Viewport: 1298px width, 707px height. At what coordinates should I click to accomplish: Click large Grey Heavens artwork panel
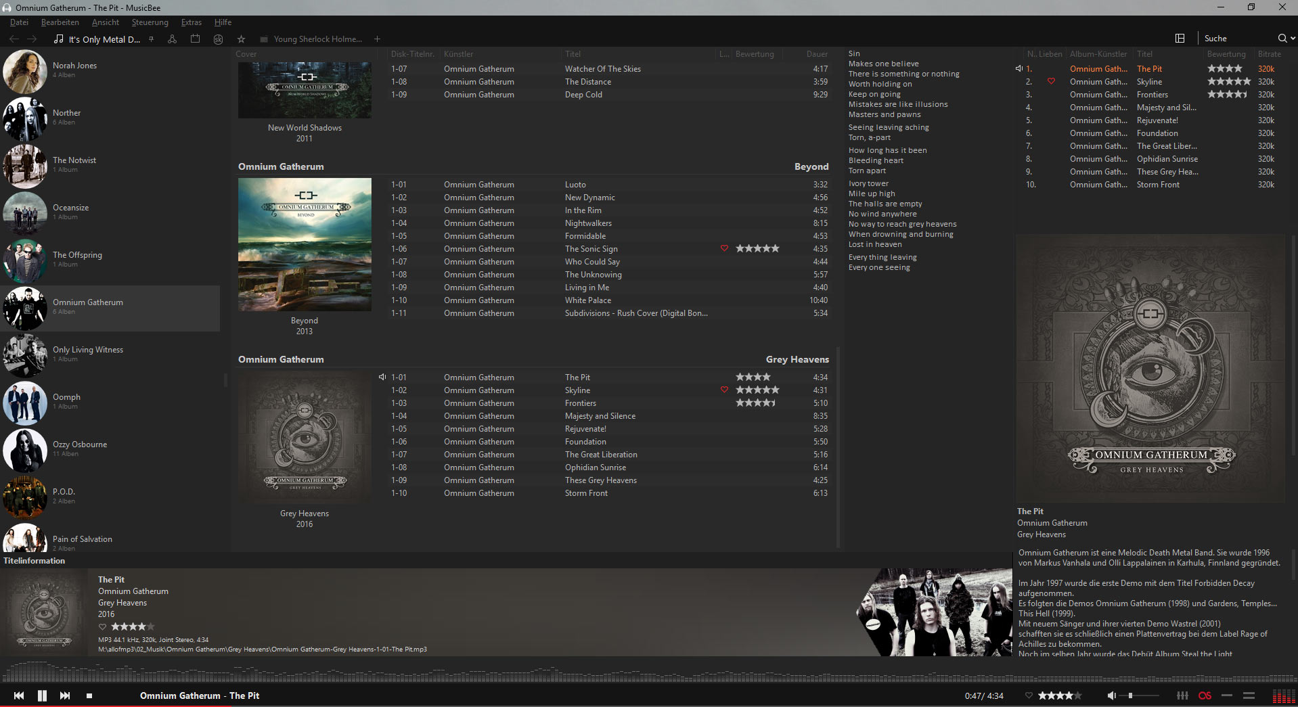click(1150, 369)
